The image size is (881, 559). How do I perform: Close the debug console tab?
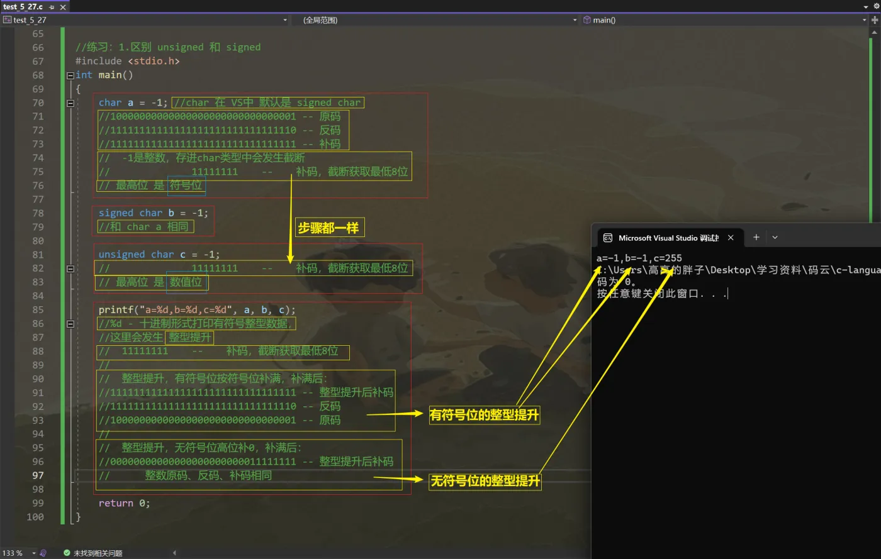pos(731,238)
